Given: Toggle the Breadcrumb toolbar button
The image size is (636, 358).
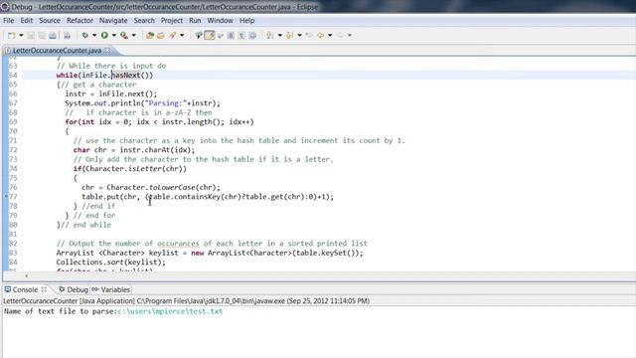Looking at the screenshot, I should pos(199,36).
